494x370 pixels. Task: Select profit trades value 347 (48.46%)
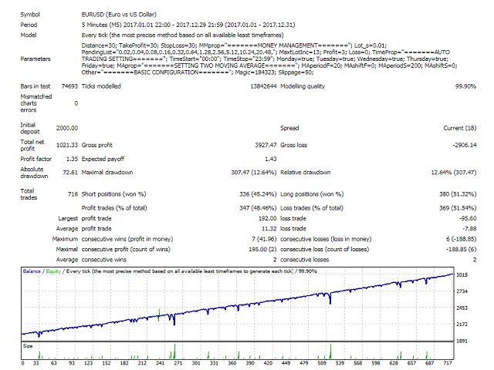coord(258,208)
